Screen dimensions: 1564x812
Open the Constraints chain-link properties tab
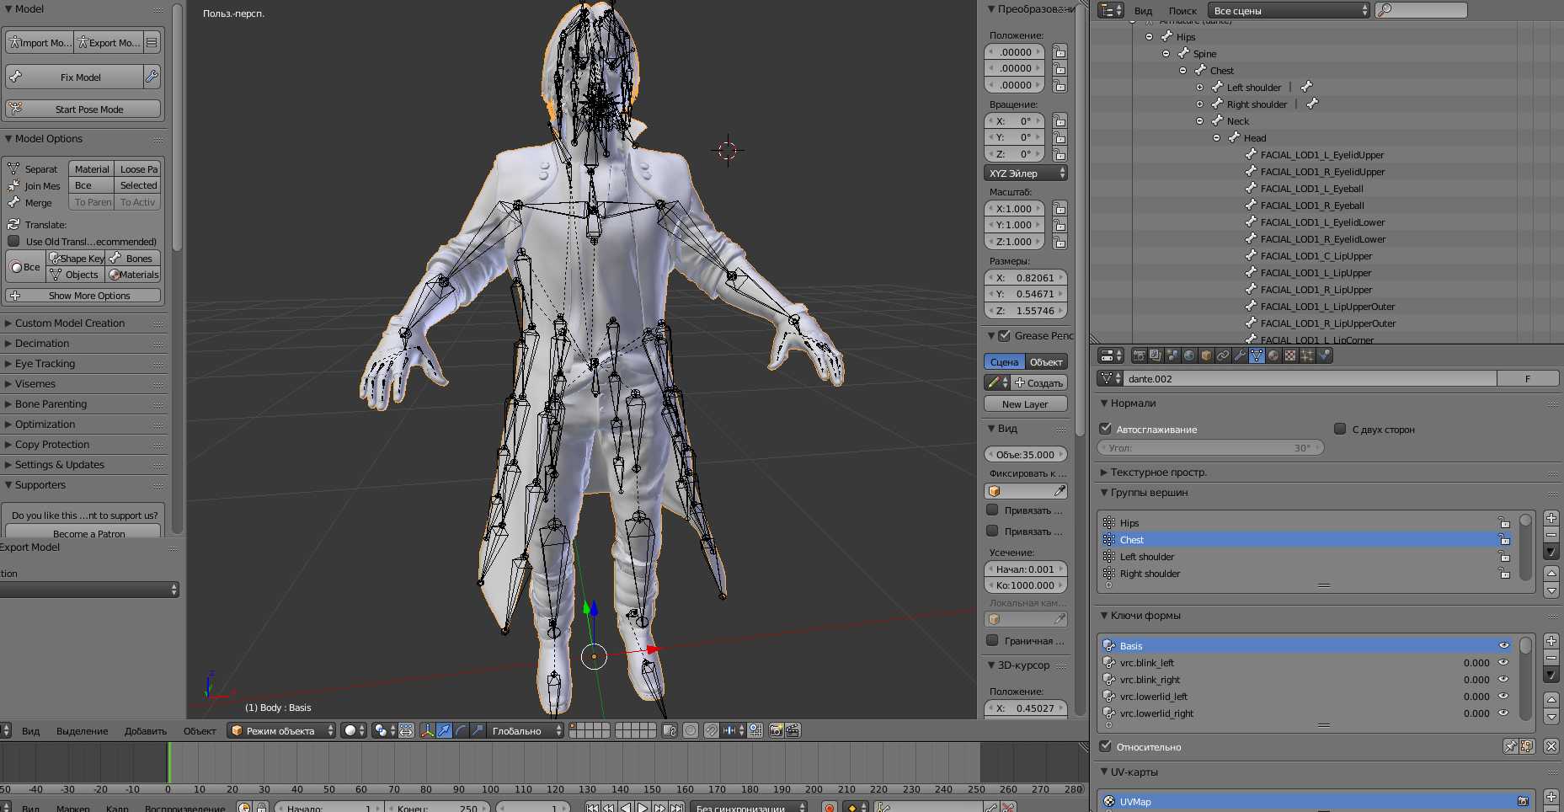coord(1223,355)
